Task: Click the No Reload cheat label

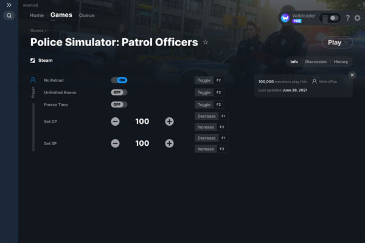Action: [x=54, y=80]
